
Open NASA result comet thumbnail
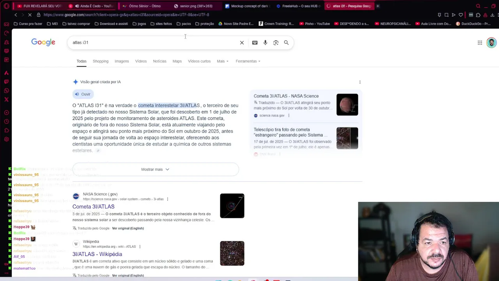[x=232, y=206]
